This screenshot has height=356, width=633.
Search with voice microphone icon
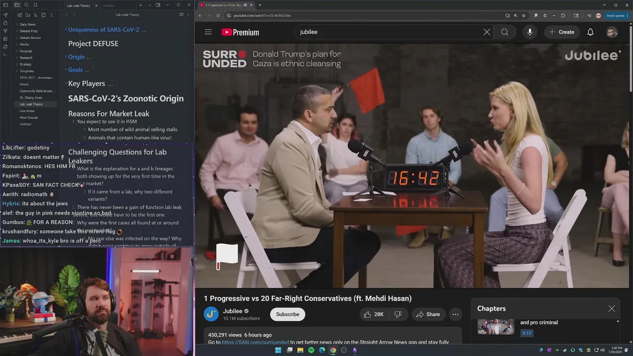(x=530, y=32)
